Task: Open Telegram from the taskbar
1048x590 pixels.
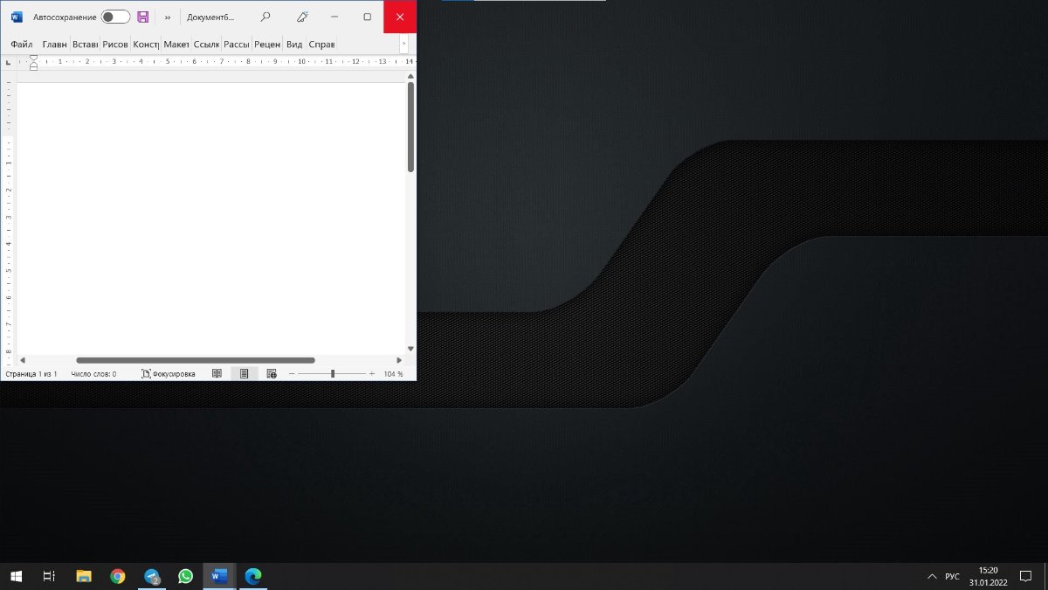Action: click(152, 576)
